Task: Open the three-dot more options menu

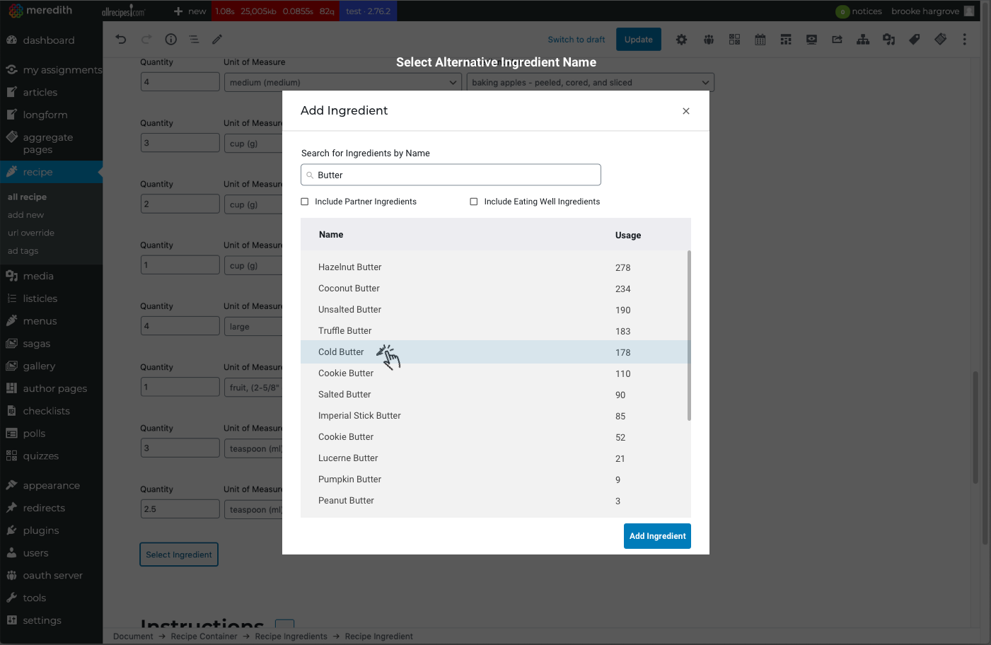Action: pyautogui.click(x=964, y=40)
